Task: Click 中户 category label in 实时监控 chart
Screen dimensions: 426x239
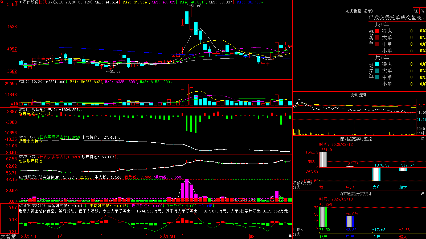Action: click(x=350, y=187)
